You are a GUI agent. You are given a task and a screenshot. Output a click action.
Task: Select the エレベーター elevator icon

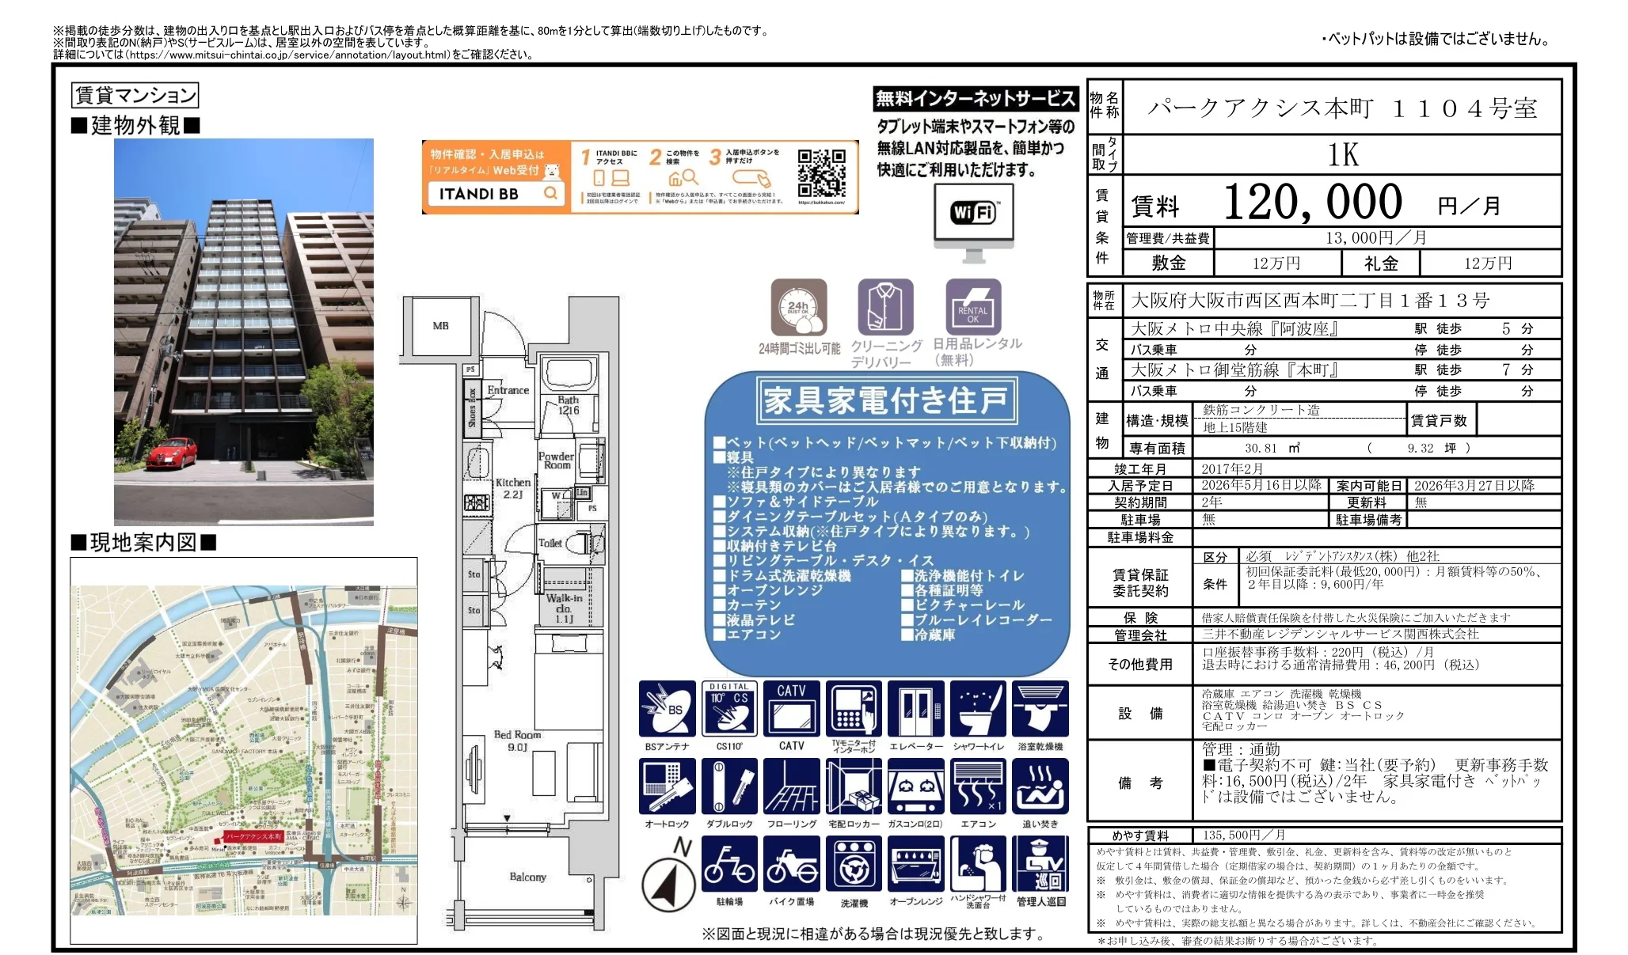pyautogui.click(x=919, y=708)
